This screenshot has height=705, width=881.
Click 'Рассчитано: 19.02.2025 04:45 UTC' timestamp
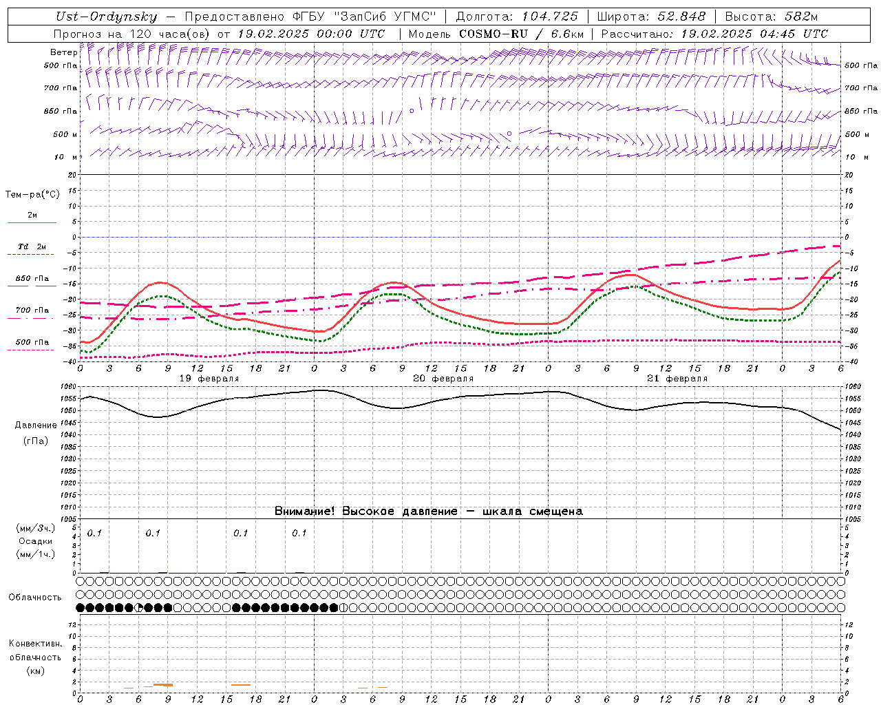click(x=714, y=34)
